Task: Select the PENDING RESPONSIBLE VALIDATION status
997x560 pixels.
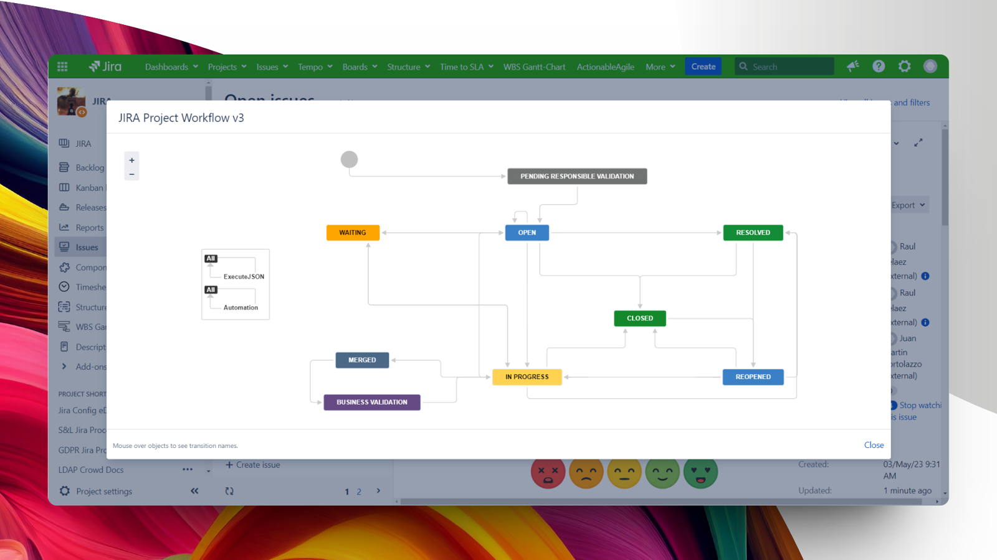Action: point(577,176)
